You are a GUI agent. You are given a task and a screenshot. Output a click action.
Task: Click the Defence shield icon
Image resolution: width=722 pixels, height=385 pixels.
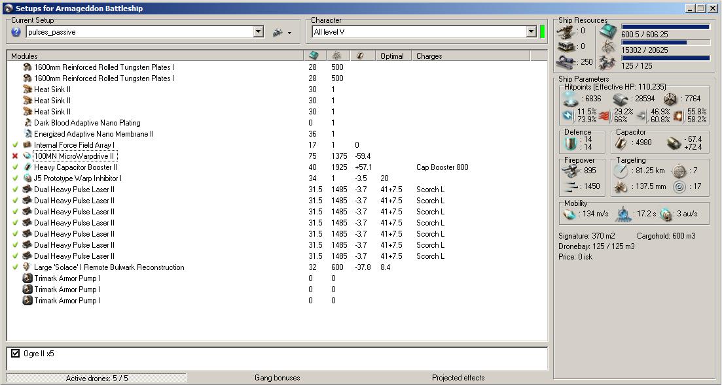click(x=571, y=143)
